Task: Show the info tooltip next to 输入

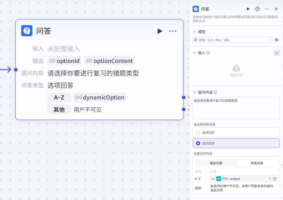Action: click(208, 53)
